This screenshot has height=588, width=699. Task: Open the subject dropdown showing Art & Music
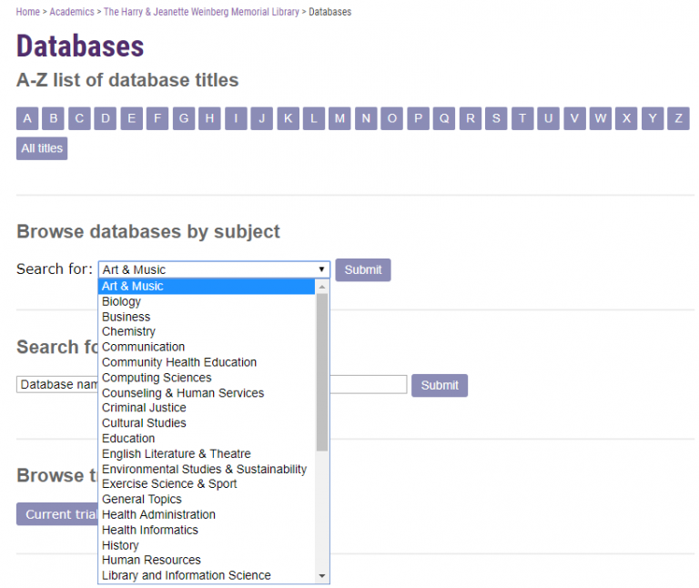pos(214,269)
